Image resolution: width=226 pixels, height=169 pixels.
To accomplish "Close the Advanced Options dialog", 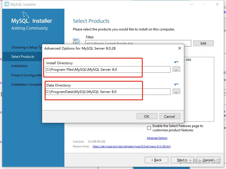I will pyautogui.click(x=180, y=48).
